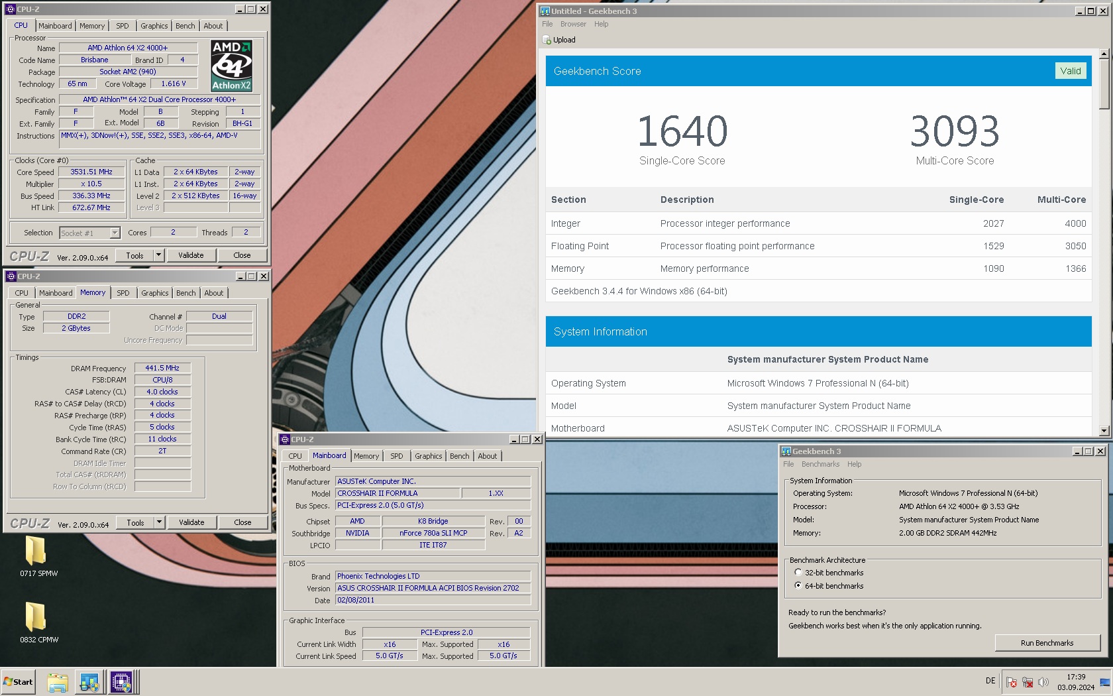Screen dimensions: 1113x696
Task: Click Close in the Memory CPU-Z window
Action: pos(242,522)
